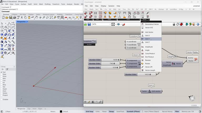Click the Print icon in Standard toolbar
This screenshot has height=113, width=202.
pyautogui.click(x=14, y=18)
